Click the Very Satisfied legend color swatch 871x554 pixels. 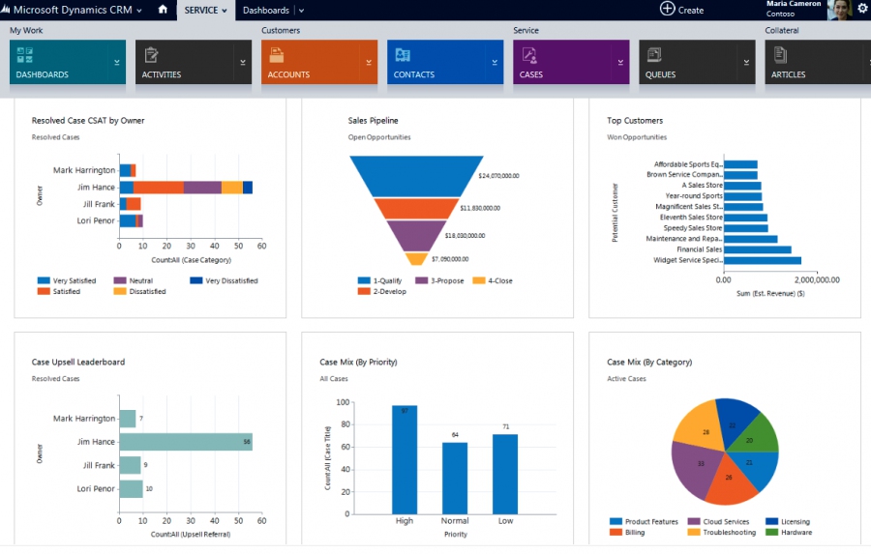[44, 281]
